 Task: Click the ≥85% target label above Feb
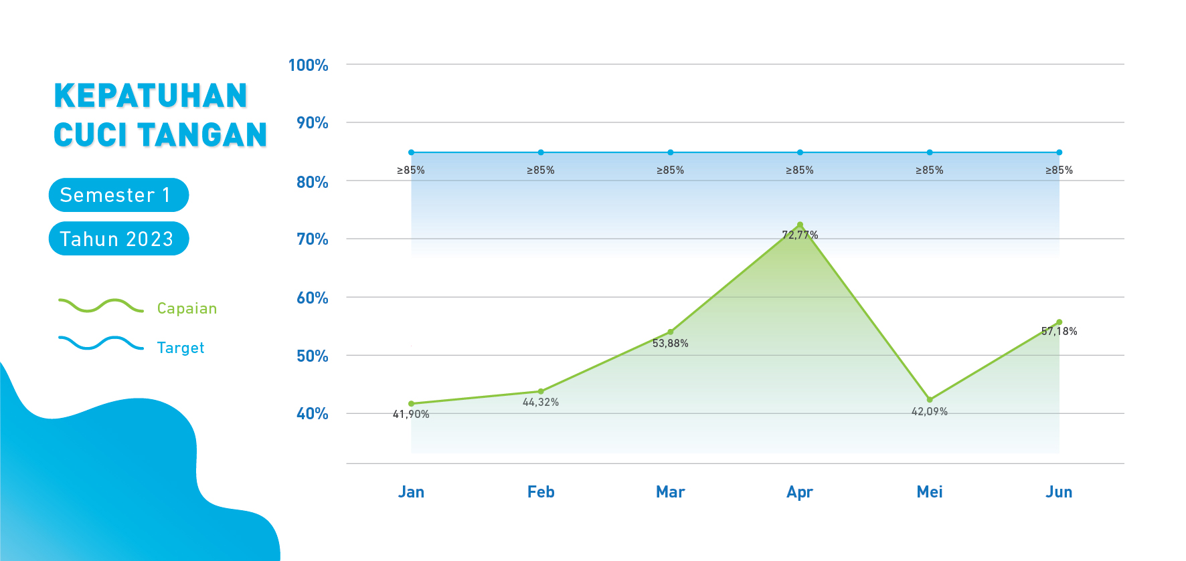(541, 171)
